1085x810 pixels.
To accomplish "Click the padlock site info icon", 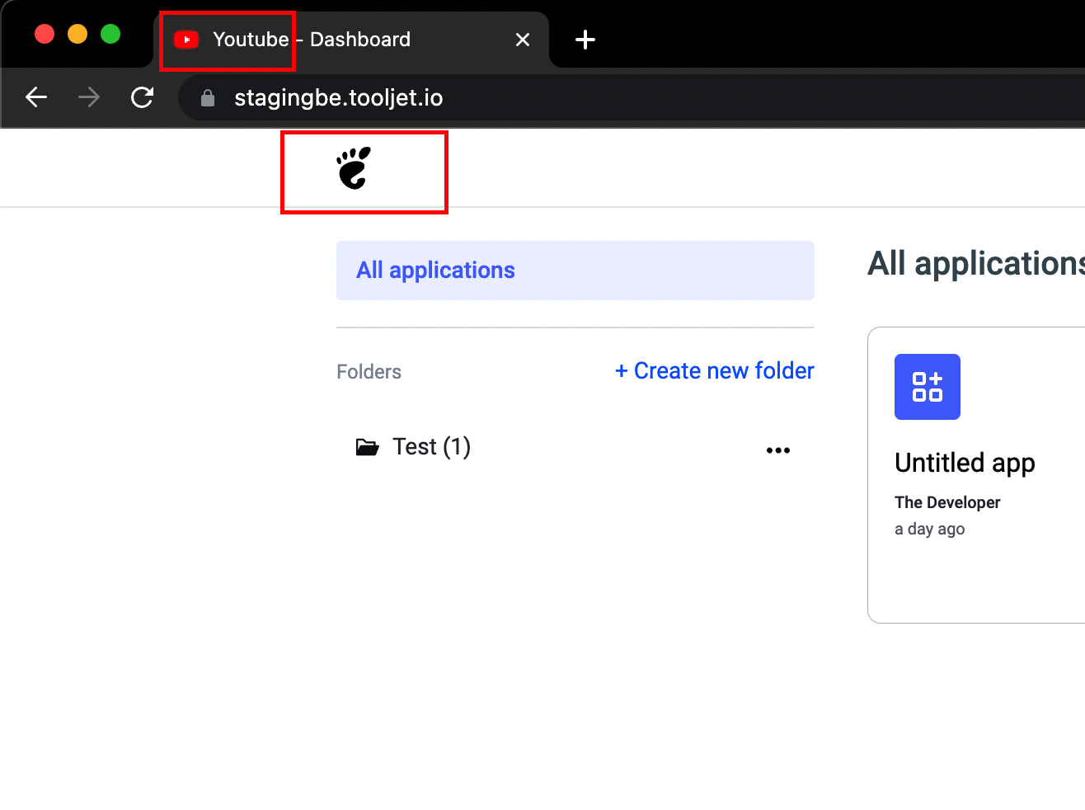I will pos(208,98).
